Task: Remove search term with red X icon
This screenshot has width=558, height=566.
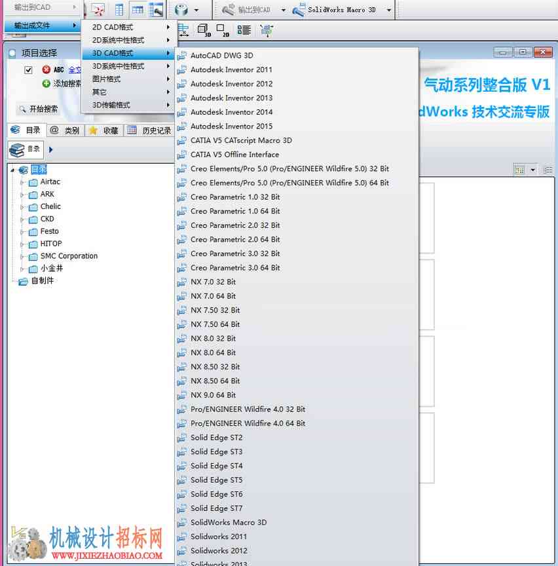Action: coord(46,69)
